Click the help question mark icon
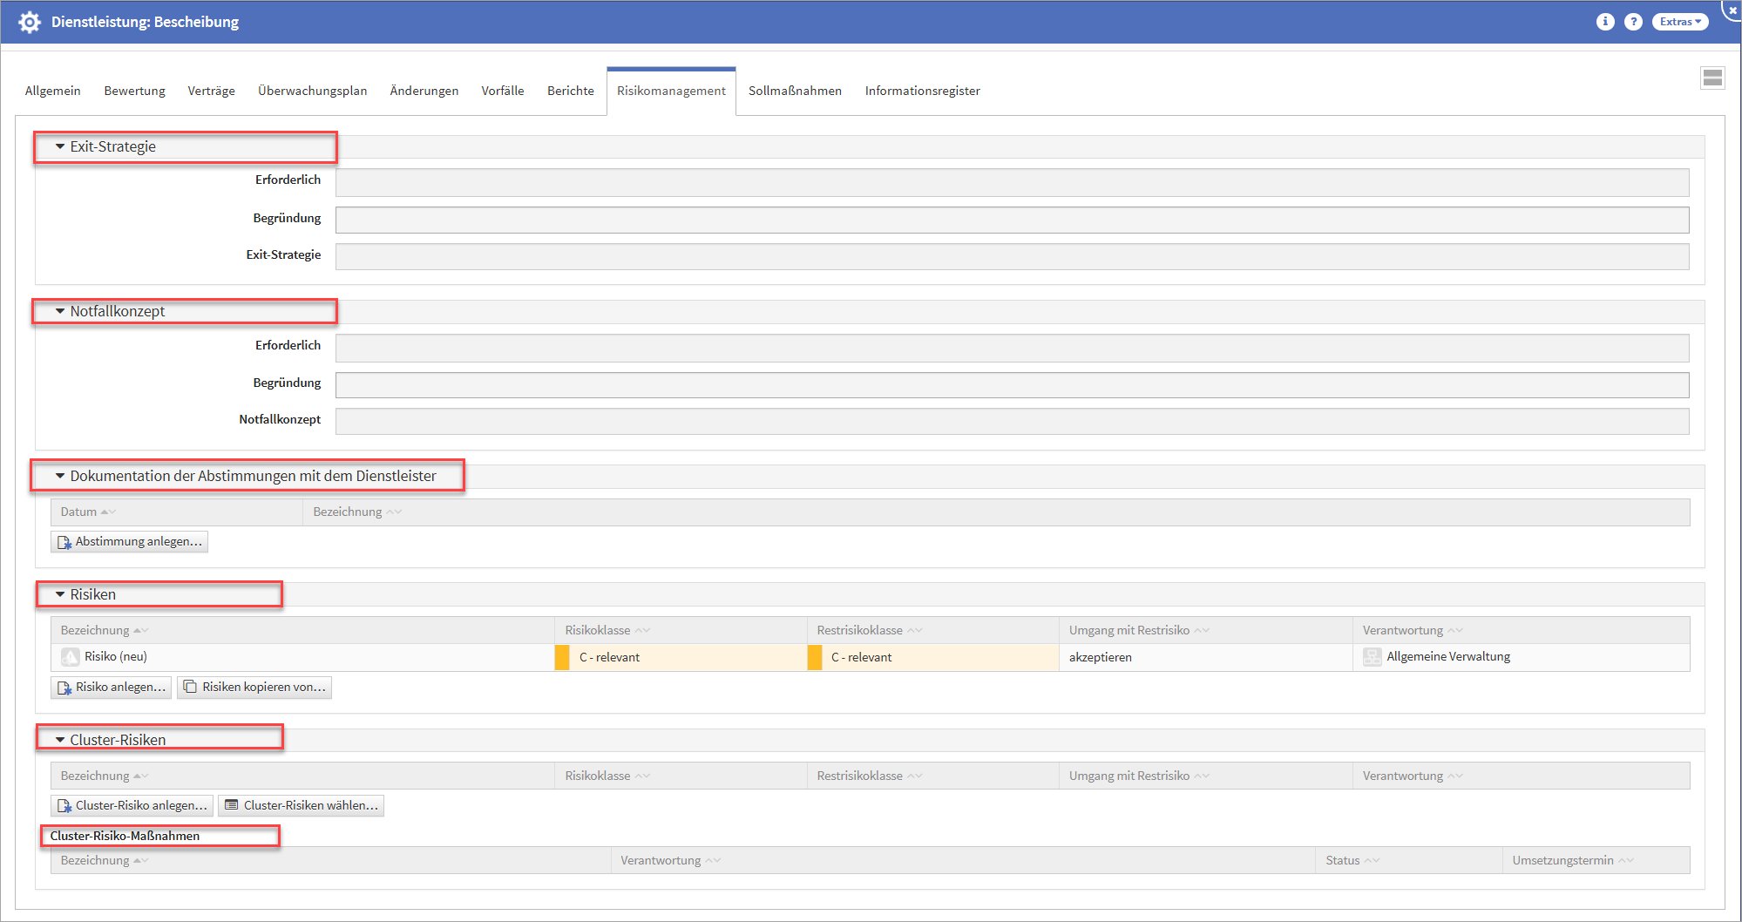Screen dimensions: 1742x922 coord(1633,22)
